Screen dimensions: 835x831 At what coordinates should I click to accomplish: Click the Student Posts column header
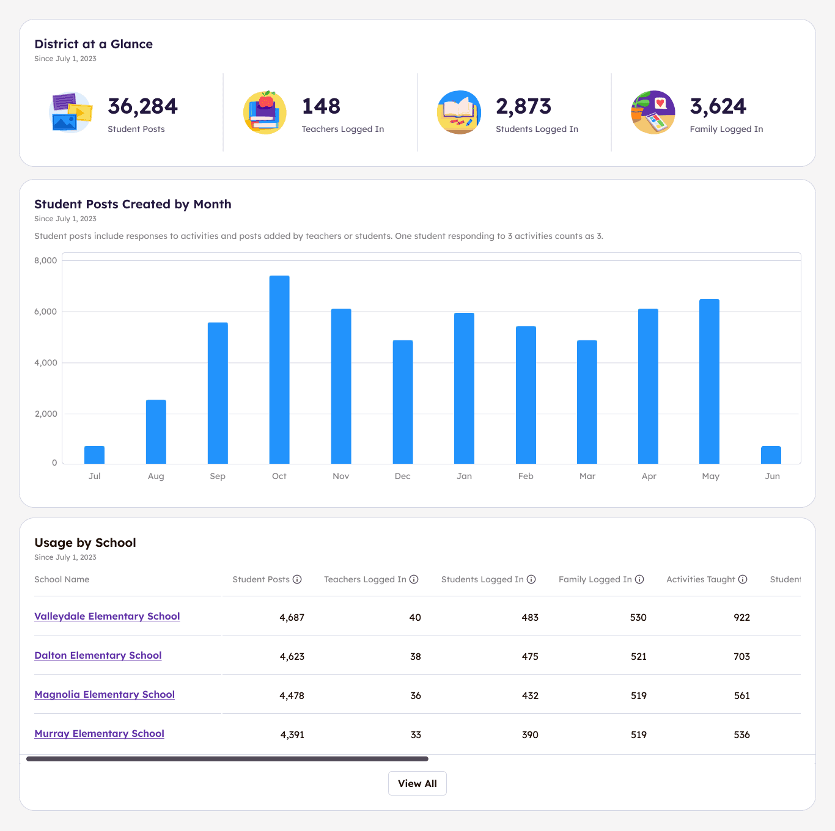(262, 579)
